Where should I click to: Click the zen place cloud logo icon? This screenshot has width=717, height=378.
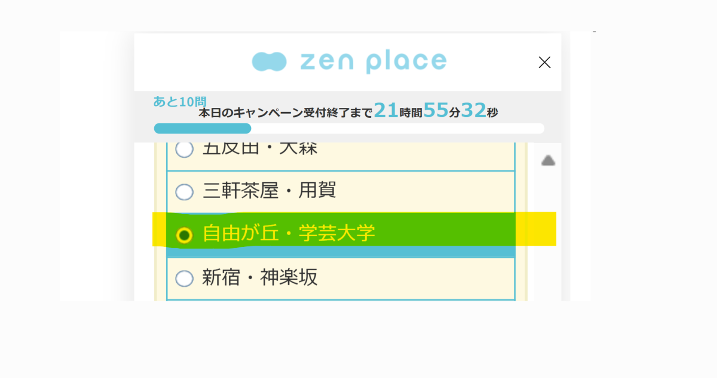(269, 61)
